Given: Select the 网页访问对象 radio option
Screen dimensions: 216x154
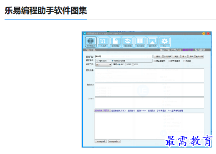Looking at the screenshot, I should point(113,61).
